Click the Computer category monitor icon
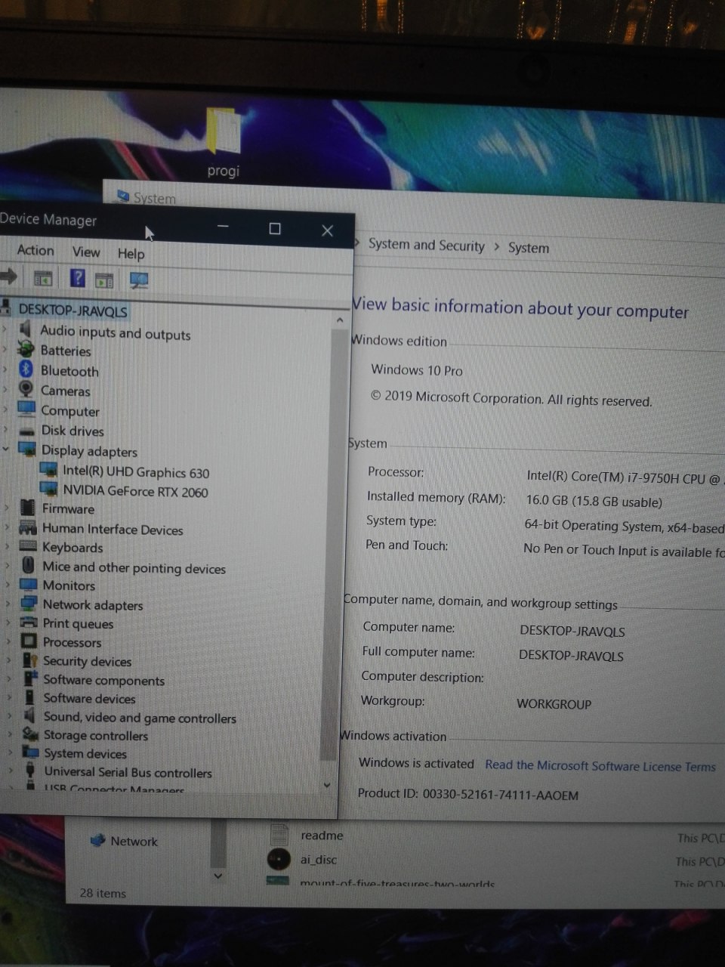 pyautogui.click(x=26, y=409)
